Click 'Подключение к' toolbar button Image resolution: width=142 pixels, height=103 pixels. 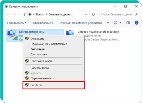click(43, 23)
